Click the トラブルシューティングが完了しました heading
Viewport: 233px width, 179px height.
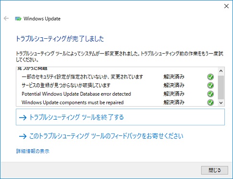(60, 39)
